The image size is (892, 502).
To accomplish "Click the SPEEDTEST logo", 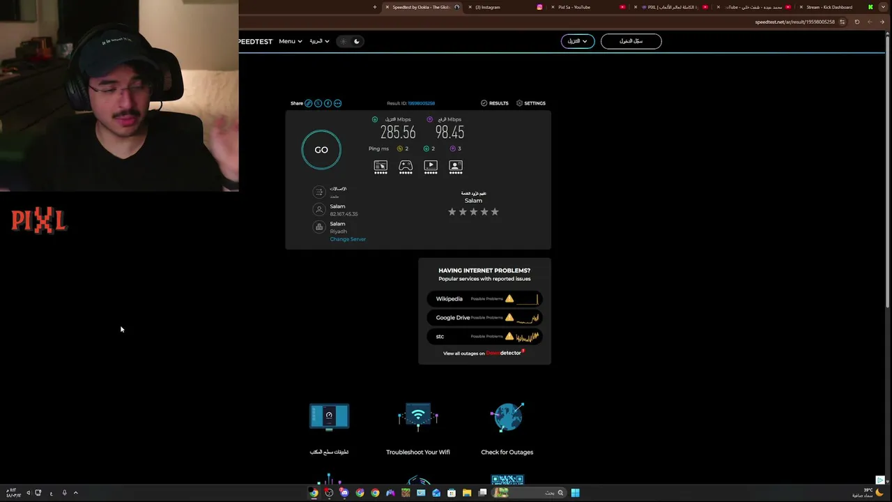I will [x=255, y=42].
